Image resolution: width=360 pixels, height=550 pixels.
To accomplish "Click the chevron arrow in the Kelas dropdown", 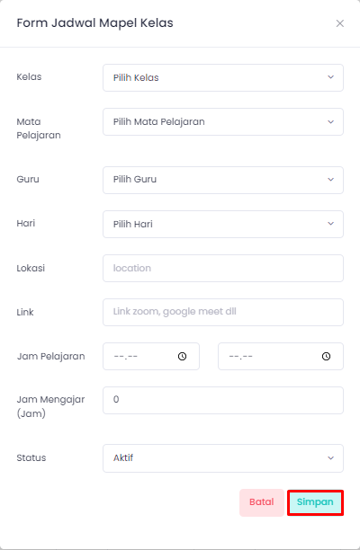I will click(x=330, y=77).
